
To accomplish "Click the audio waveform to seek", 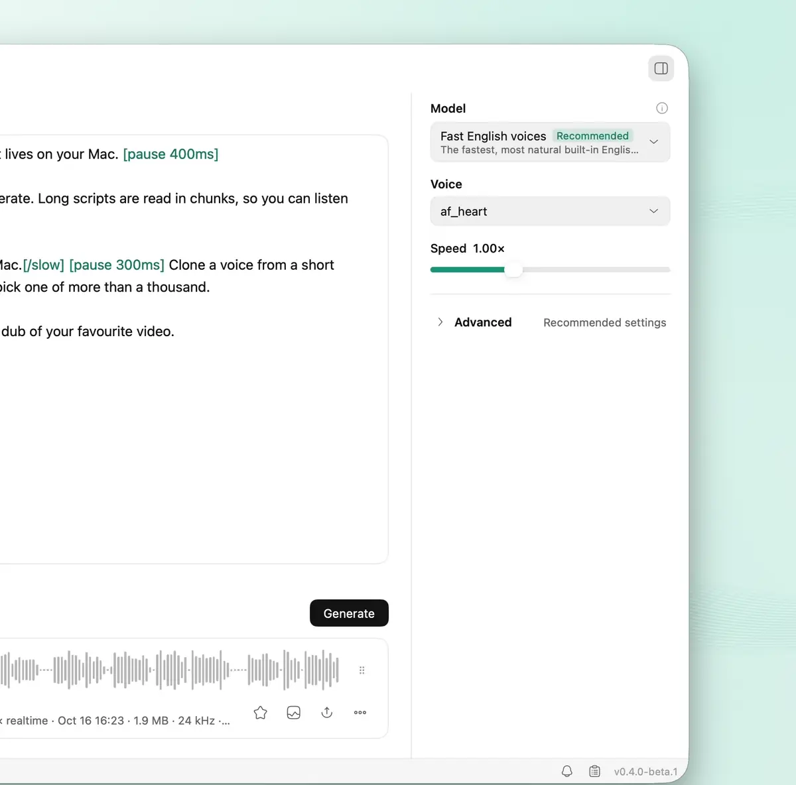I will point(169,670).
